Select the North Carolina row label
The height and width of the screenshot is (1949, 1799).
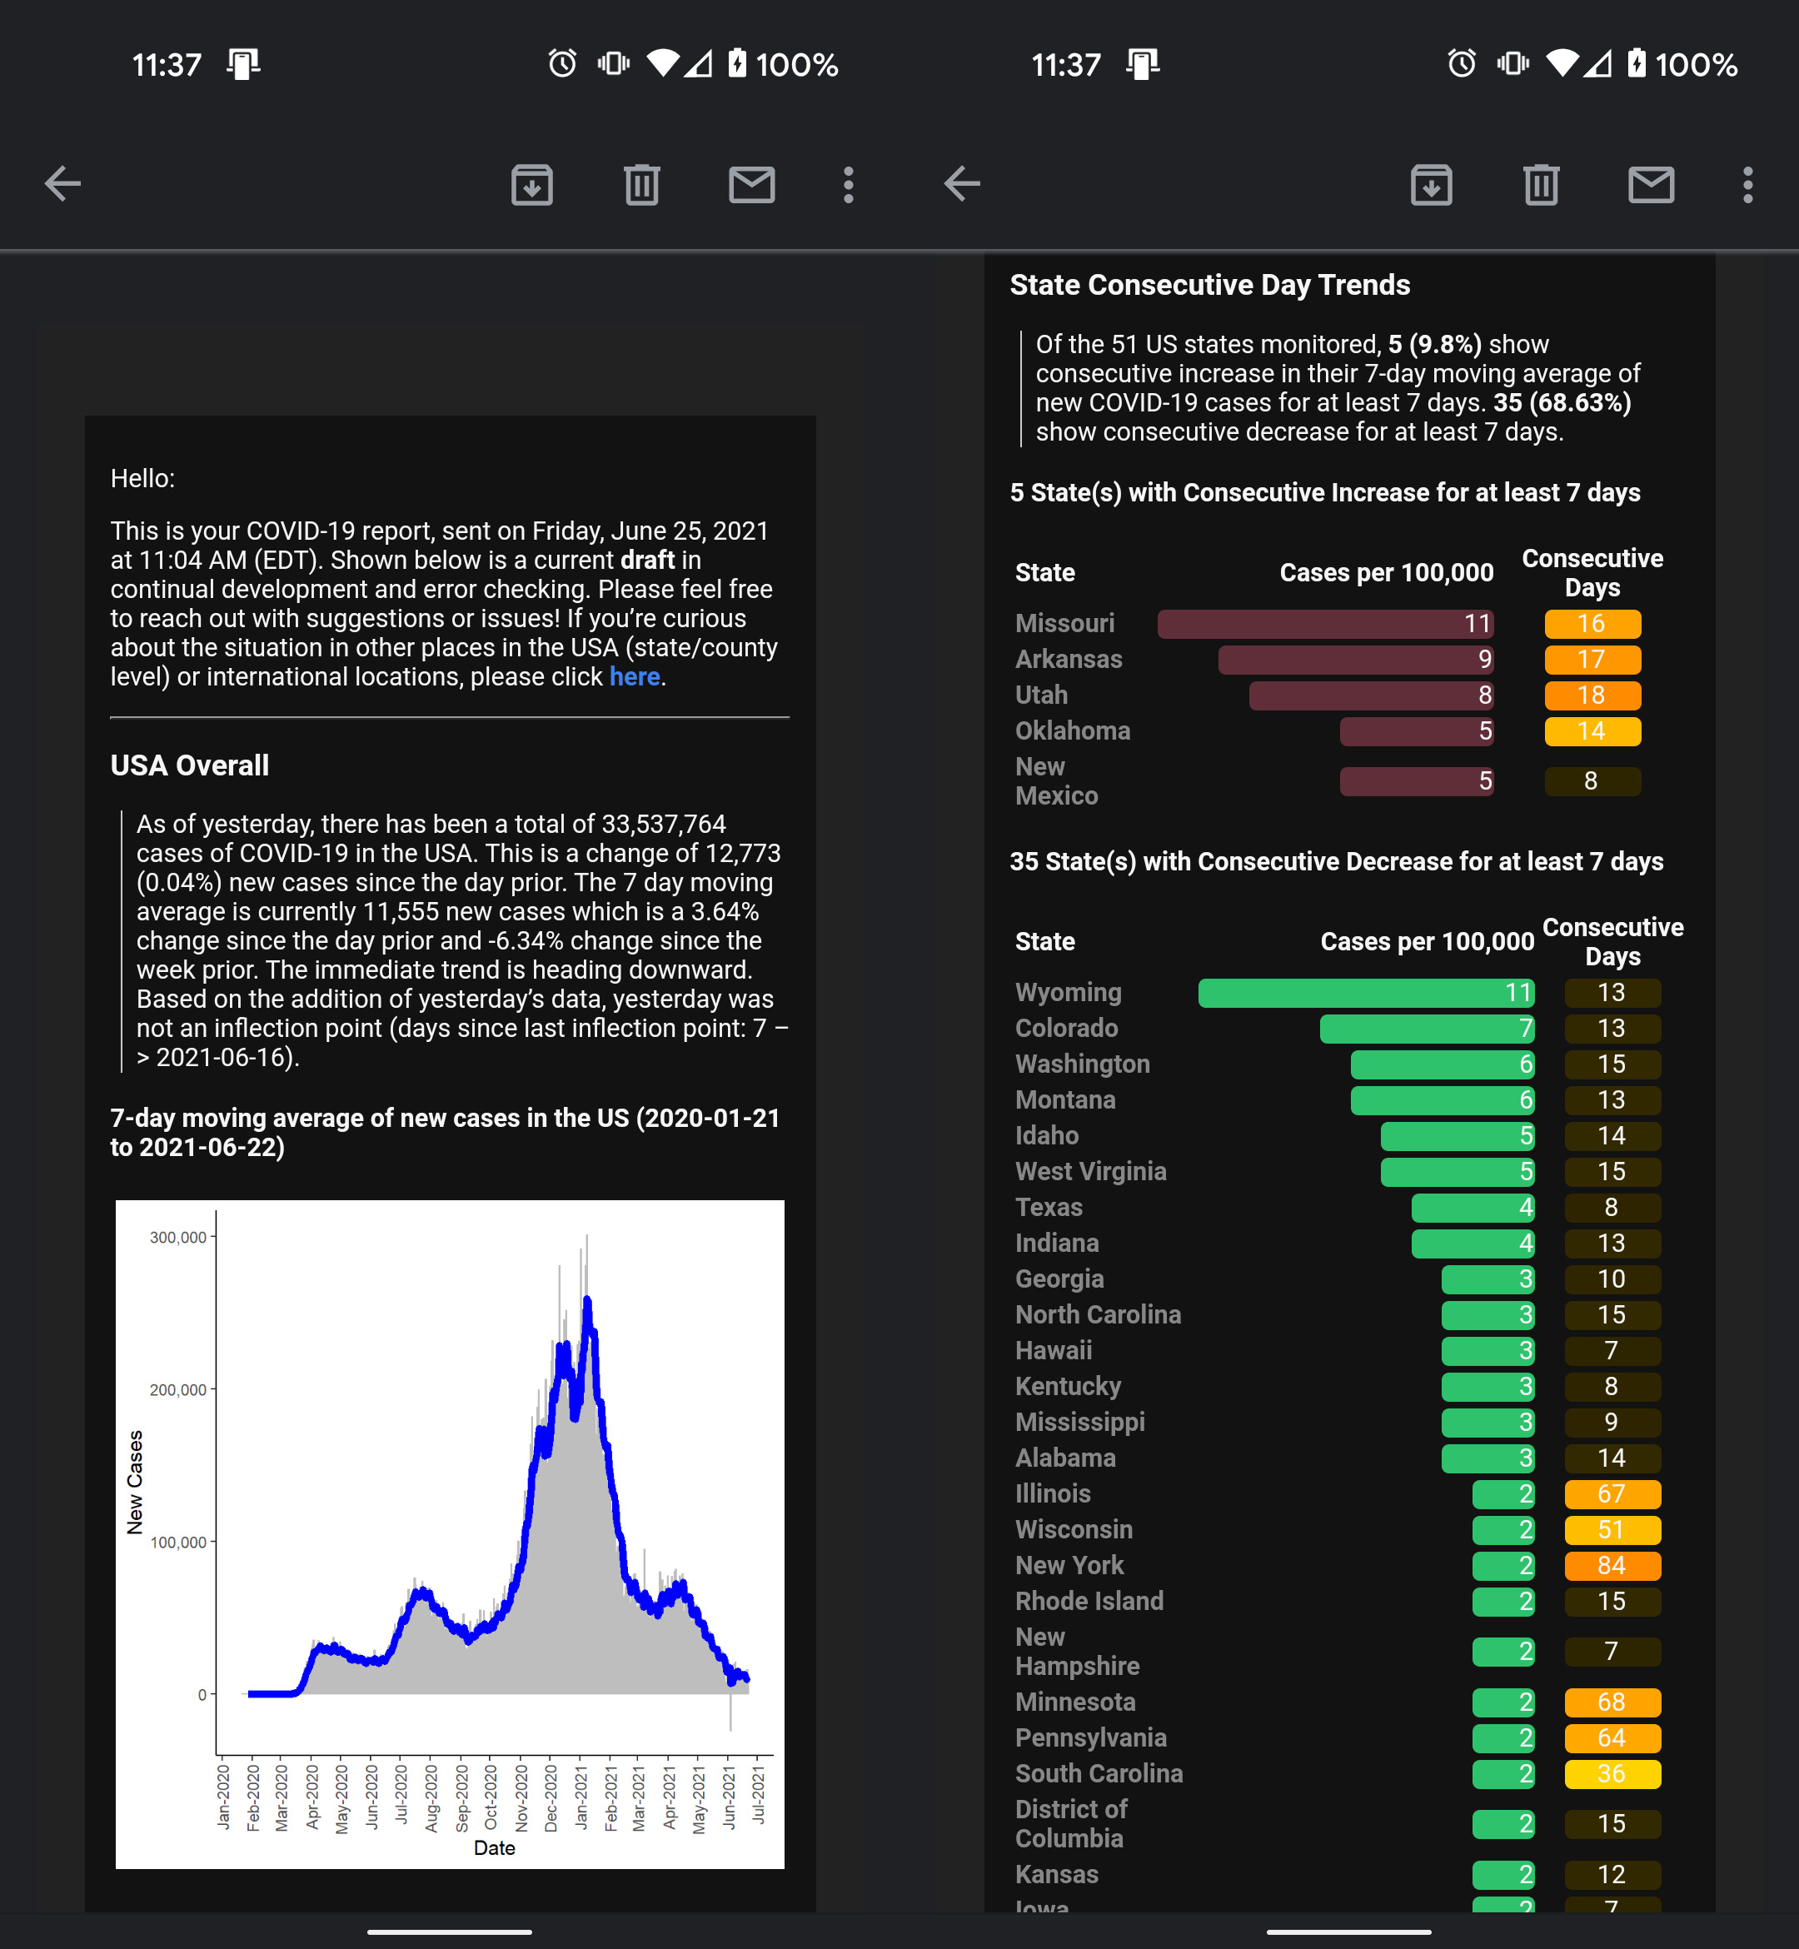[1098, 1314]
